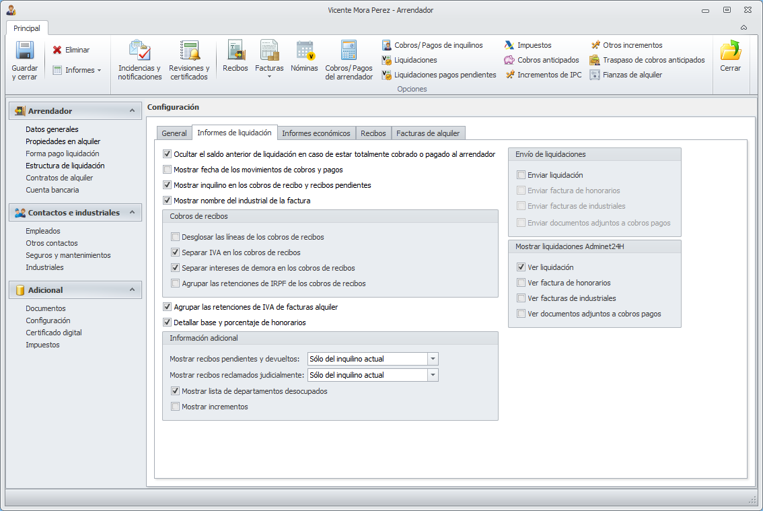Click window resize grip at bottom corner
Viewport: 763px width, 511px height.
tap(752, 500)
